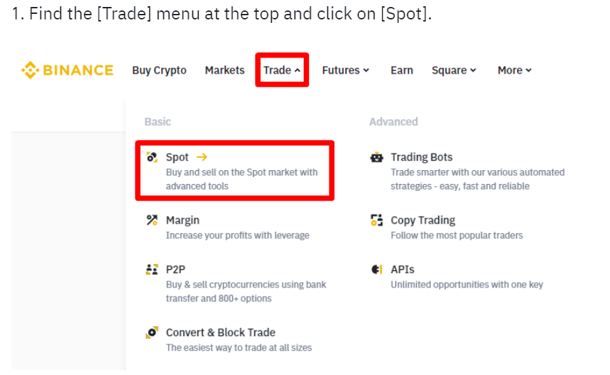Open the Buy Crypto menu item

pyautogui.click(x=159, y=70)
